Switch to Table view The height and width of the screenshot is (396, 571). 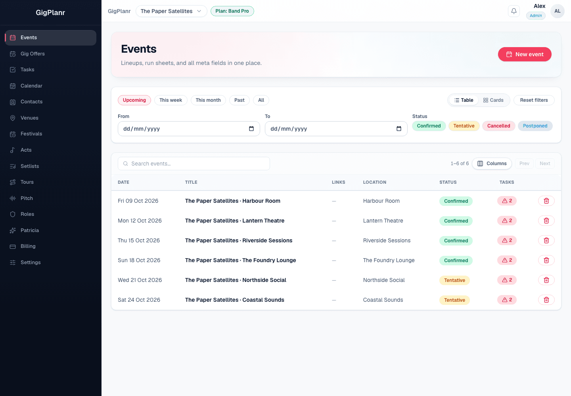[464, 100]
